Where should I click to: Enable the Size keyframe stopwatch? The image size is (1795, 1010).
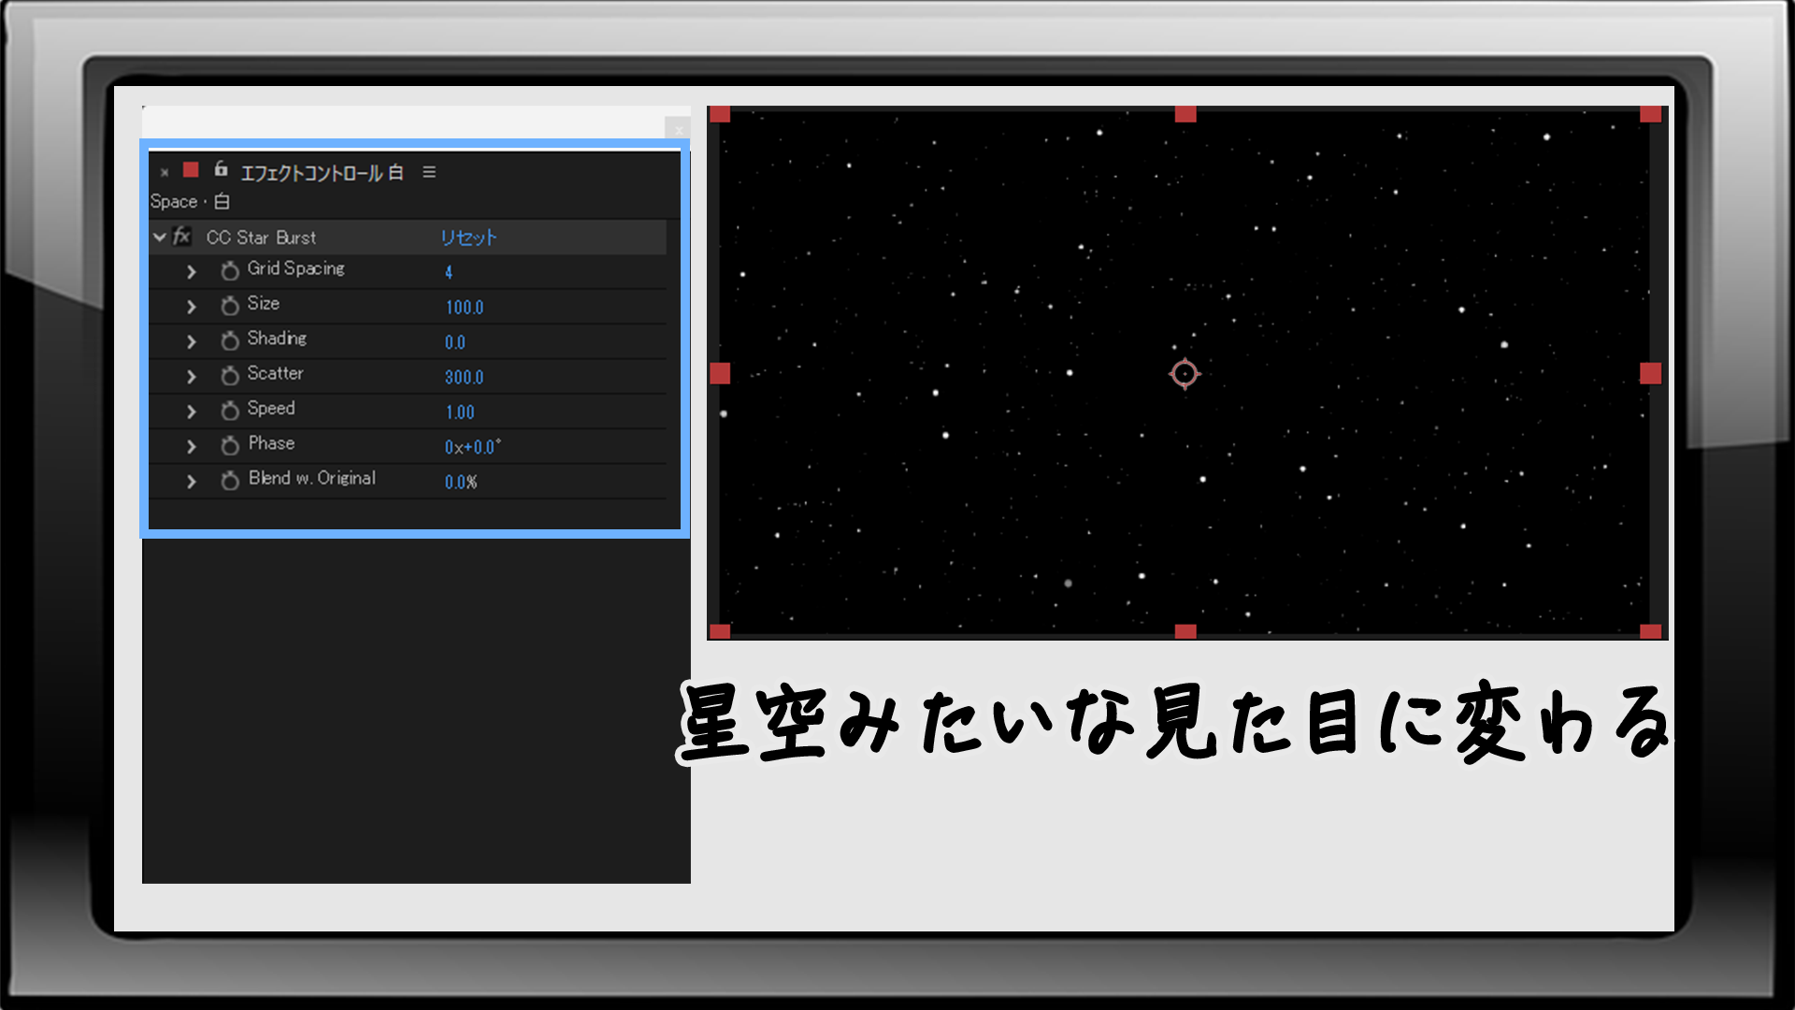pos(230,306)
